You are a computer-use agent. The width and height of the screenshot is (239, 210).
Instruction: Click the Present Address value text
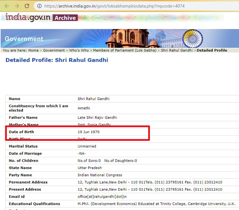point(150,189)
